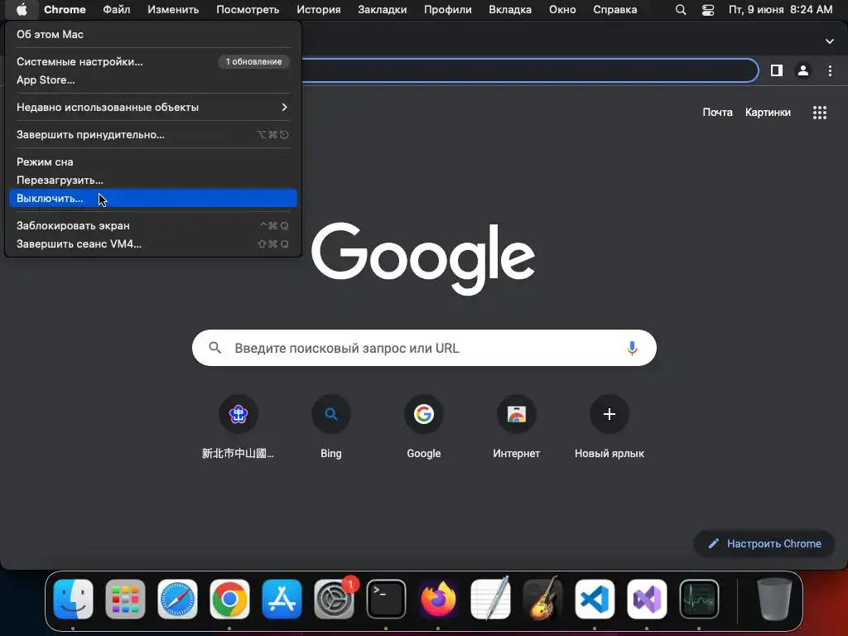Add a new shortcut with Новый ярлык

[x=609, y=426]
